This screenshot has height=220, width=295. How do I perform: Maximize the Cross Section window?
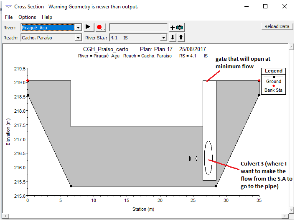coord(265,7)
